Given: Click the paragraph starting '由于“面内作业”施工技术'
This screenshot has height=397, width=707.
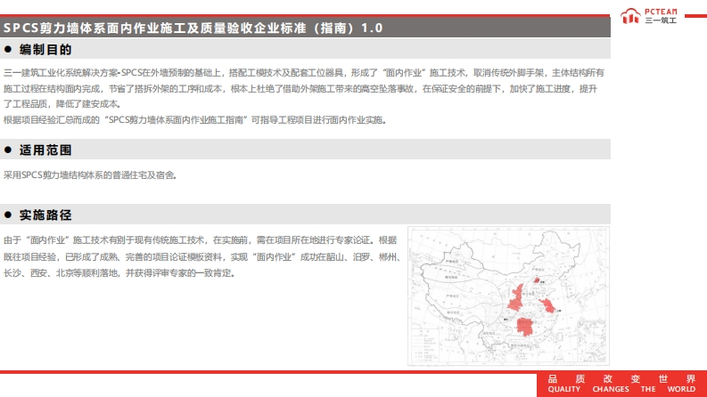Looking at the screenshot, I should (202, 256).
